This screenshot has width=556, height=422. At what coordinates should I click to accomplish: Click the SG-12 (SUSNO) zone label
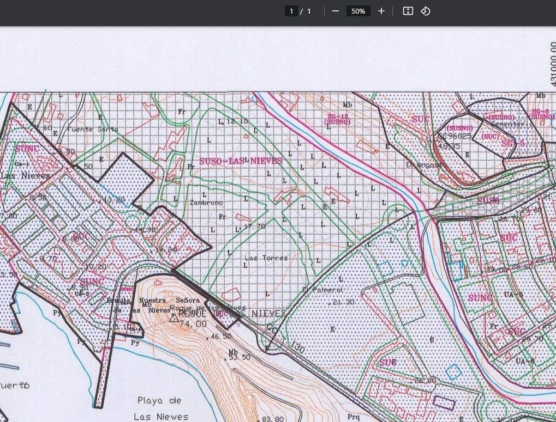pos(338,119)
